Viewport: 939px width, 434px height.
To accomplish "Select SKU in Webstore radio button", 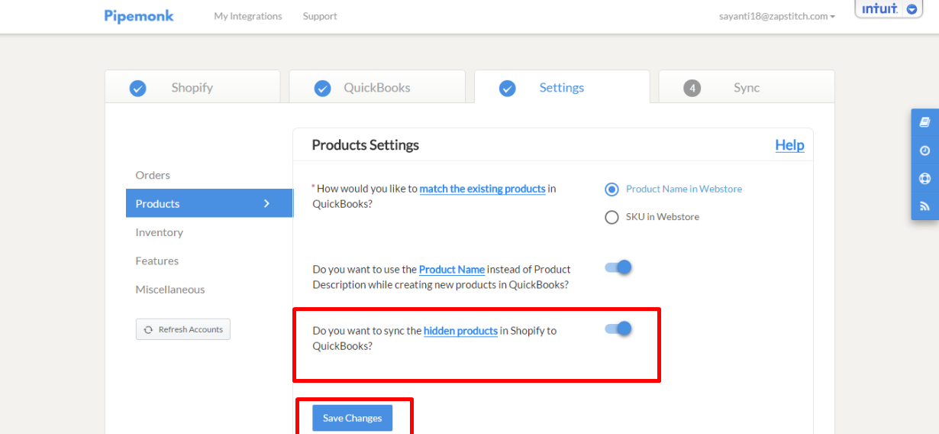I will (611, 218).
